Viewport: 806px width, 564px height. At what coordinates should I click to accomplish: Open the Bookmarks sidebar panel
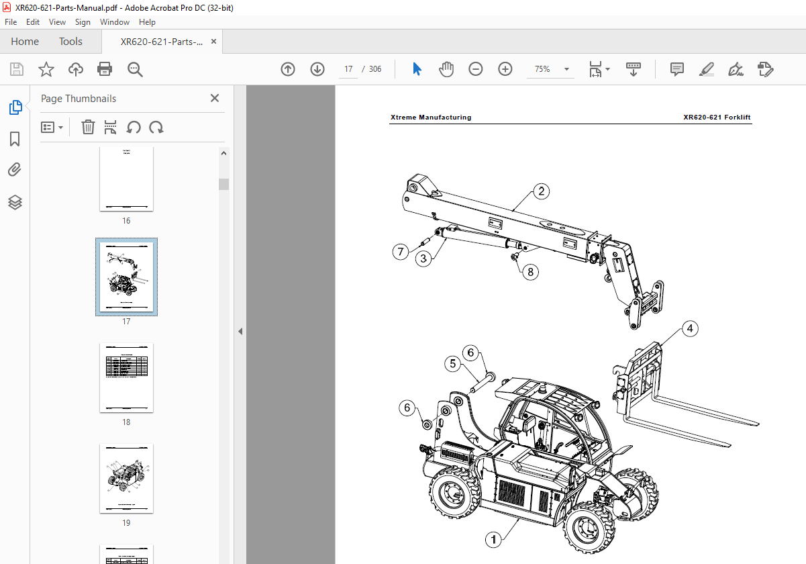click(x=15, y=139)
